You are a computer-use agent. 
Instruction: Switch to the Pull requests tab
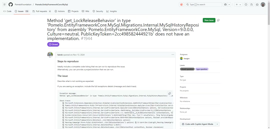(42, 11)
